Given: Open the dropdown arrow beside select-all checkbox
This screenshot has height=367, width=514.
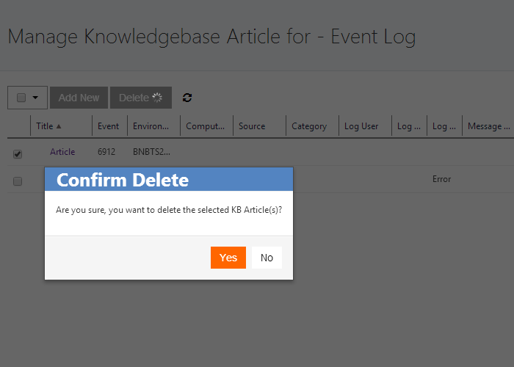Looking at the screenshot, I should 35,98.
